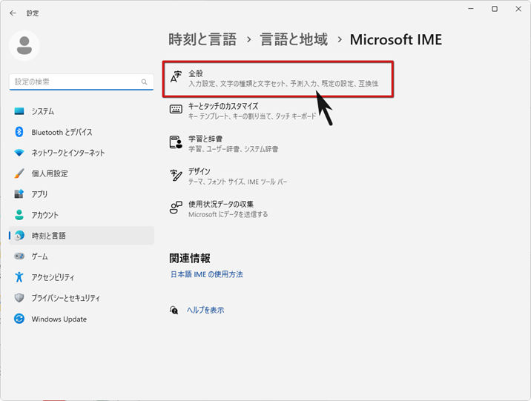Click the user profile avatar
Viewport: 531px width, 401px height.
pyautogui.click(x=24, y=46)
